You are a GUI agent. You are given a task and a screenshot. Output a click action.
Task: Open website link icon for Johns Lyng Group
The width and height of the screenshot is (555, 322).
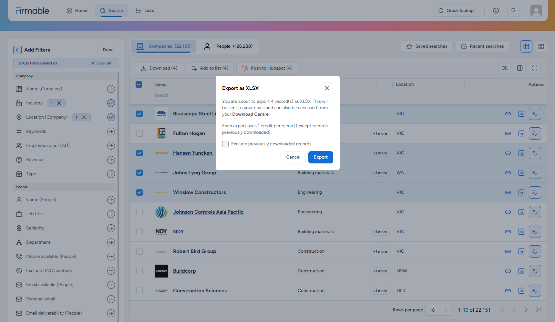point(508,173)
